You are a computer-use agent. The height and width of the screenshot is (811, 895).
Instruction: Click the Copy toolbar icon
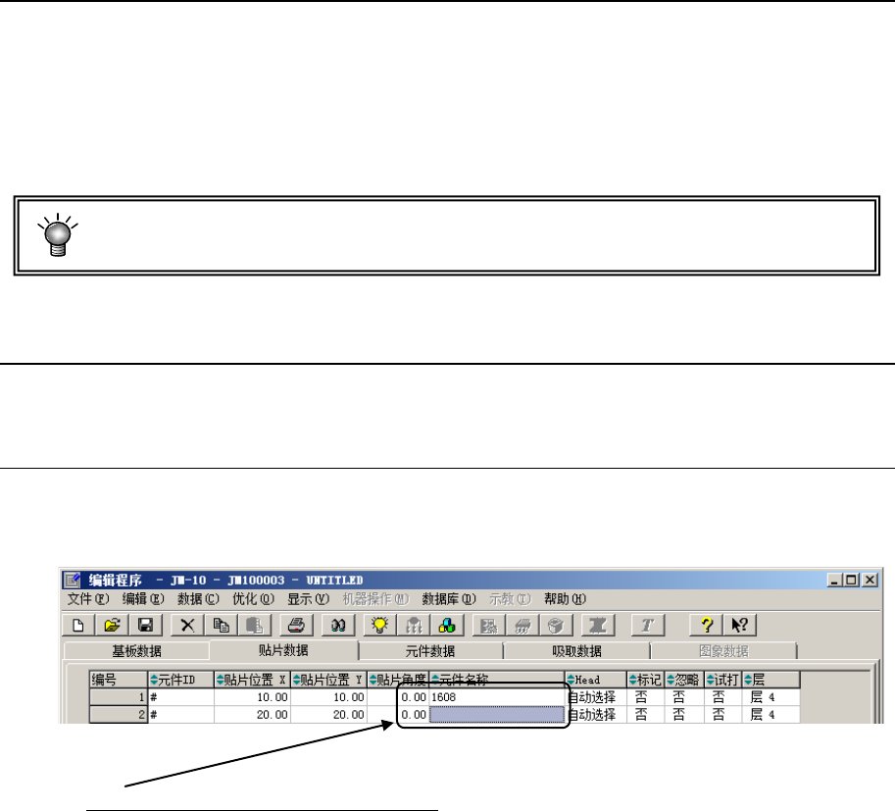coord(221,626)
